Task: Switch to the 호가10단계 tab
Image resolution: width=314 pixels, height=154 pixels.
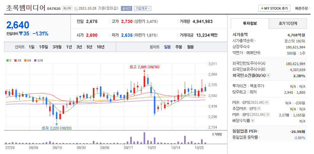Action: [288, 23]
